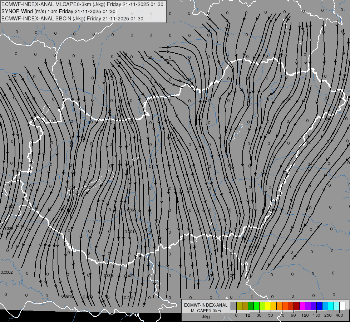This screenshot has height=322, width=350.
Task: Select the cyan legend color swatch
Action: tap(331, 306)
